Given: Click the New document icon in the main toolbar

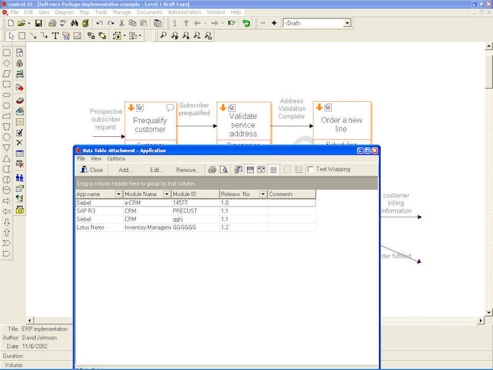Looking at the screenshot, I should 10,23.
